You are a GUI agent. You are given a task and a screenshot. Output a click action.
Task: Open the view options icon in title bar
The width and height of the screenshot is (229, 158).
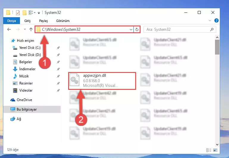(x=32, y=13)
